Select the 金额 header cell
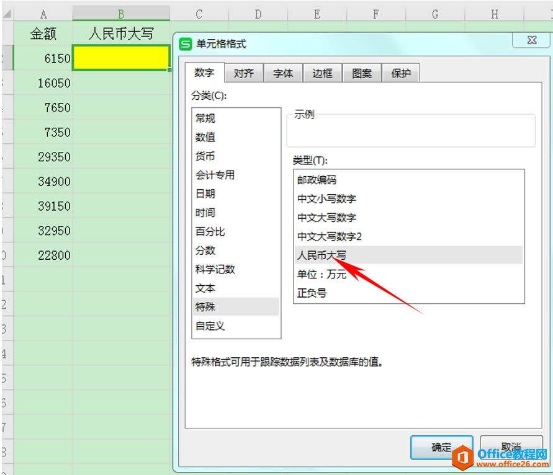 coord(43,33)
